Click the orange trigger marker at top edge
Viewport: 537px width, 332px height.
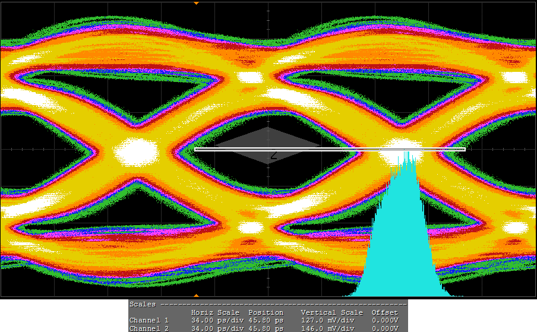pyautogui.click(x=196, y=3)
